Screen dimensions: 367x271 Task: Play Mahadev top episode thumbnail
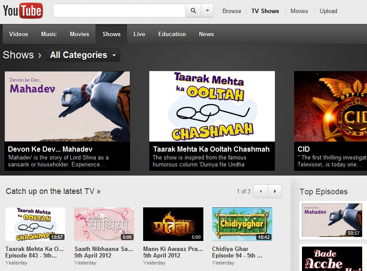pyautogui.click(x=332, y=220)
